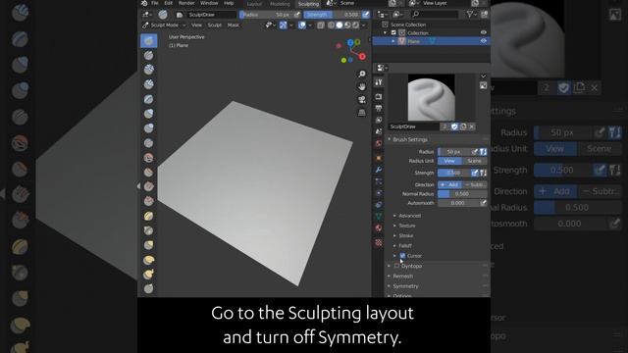628x353 pixels.
Task: Open the Edit menu
Action: [169, 3]
